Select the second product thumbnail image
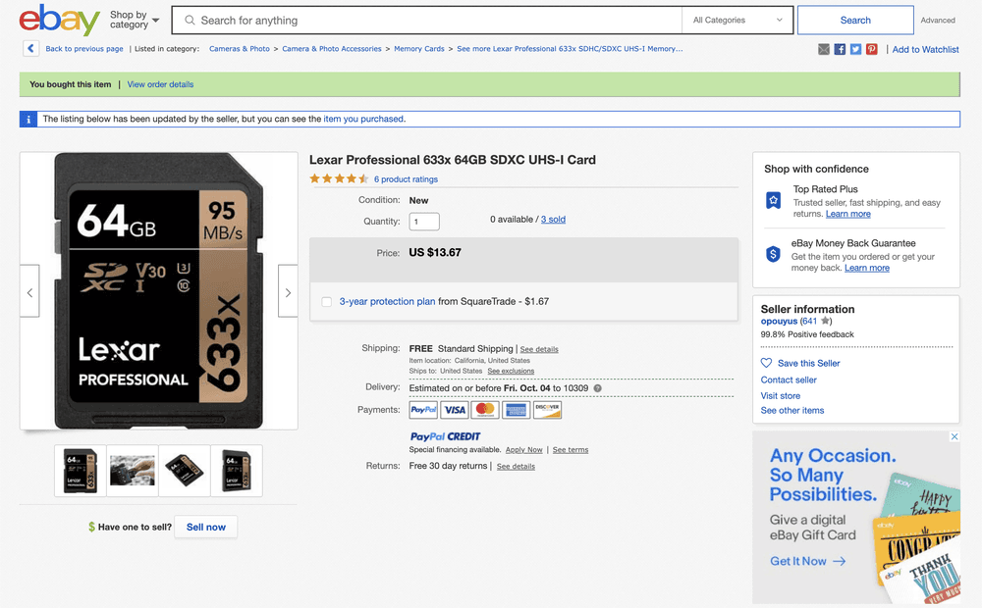This screenshot has height=608, width=982. coord(133,471)
